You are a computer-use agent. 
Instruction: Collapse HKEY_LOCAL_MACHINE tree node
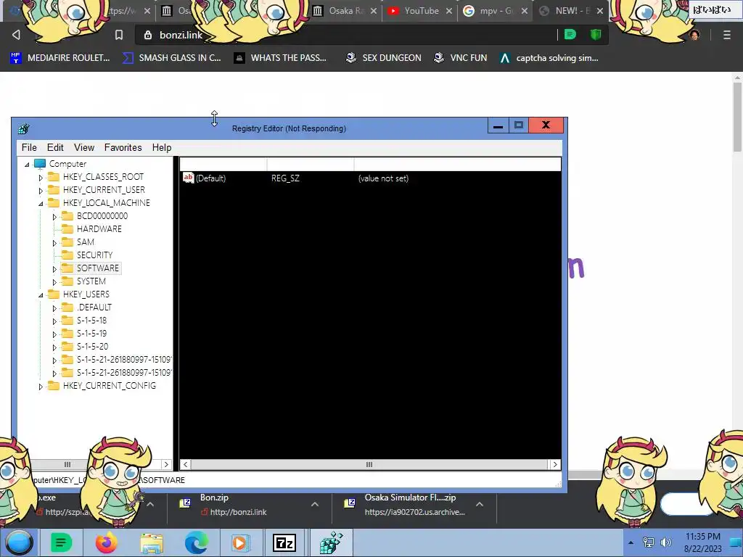(x=41, y=204)
